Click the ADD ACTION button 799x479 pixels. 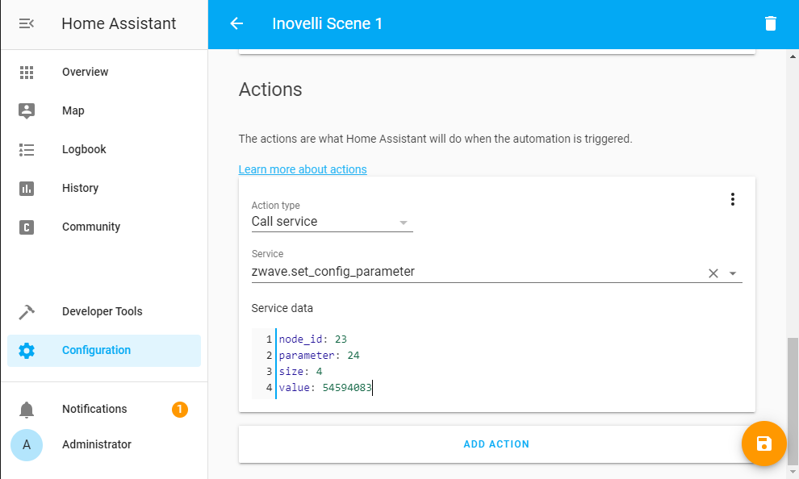click(x=496, y=444)
